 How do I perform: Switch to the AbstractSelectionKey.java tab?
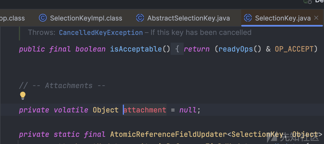[183, 18]
